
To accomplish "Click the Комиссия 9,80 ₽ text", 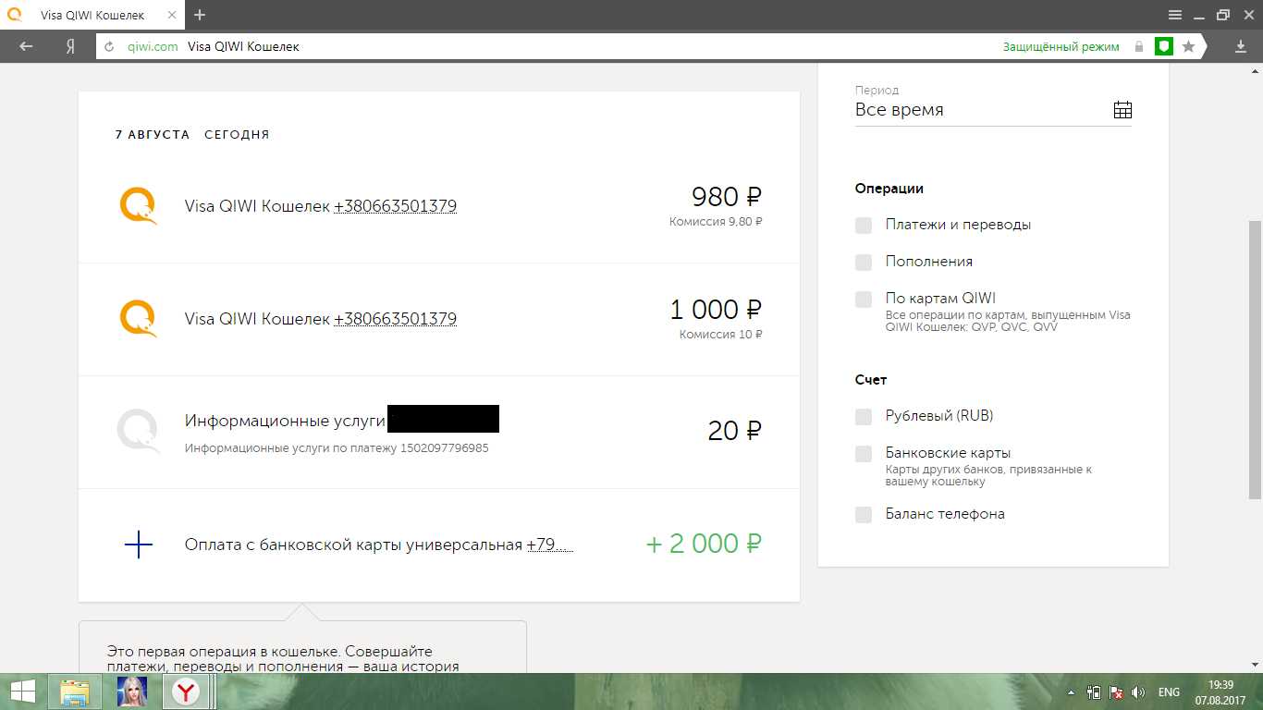I will pos(717,222).
